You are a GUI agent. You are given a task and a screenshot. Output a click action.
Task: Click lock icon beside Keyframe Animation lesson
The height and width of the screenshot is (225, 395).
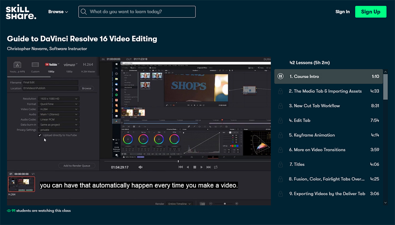pos(280,135)
